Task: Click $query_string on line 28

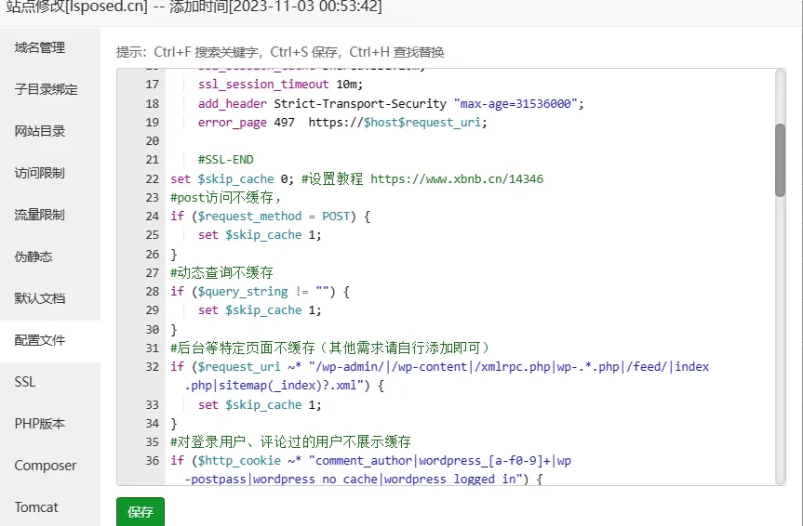Action: pyautogui.click(x=243, y=292)
